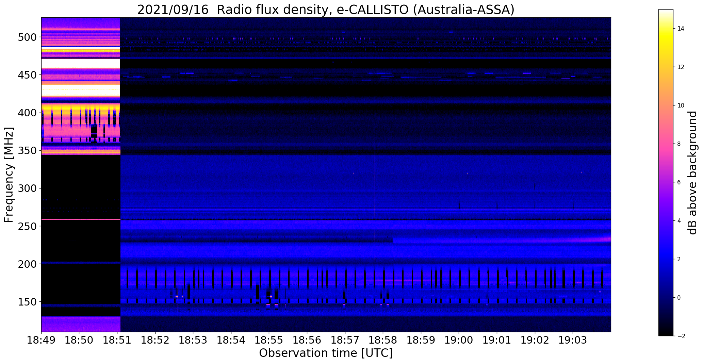Click the 450 frequency tick label
This screenshot has height=363, width=703.
(x=27, y=75)
